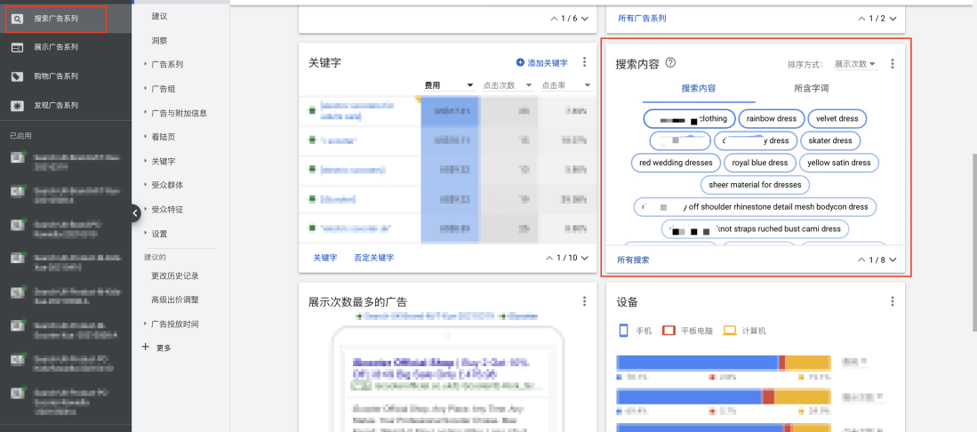Go to next page of 1 / 2
Image resolution: width=977 pixels, height=432 pixels.
893,18
